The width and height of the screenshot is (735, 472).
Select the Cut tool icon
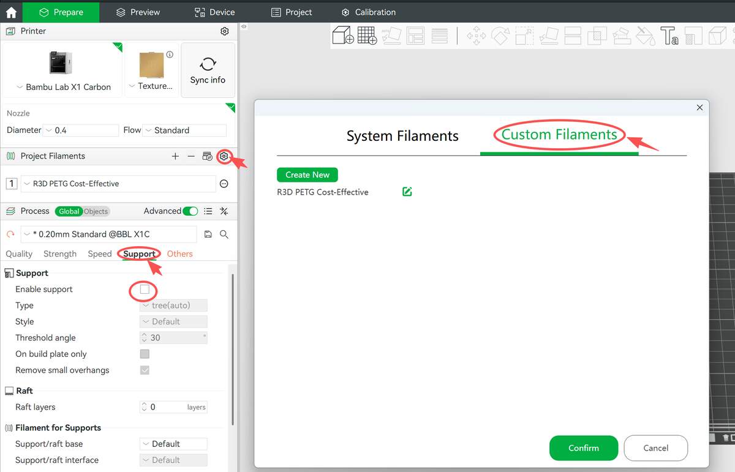[x=573, y=36]
